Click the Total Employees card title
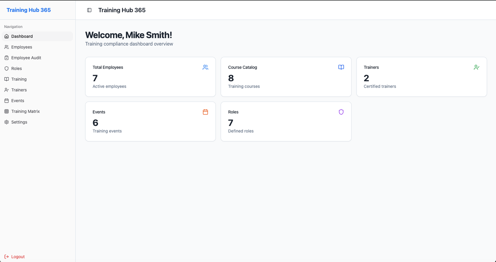The image size is (496, 262). (108, 67)
